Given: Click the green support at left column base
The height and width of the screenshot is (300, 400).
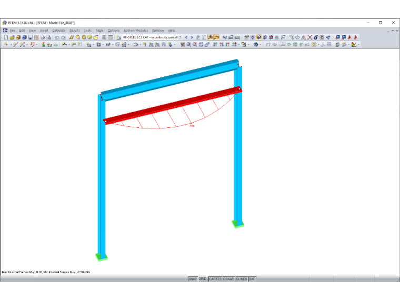Looking at the screenshot, I should pyautogui.click(x=102, y=257).
